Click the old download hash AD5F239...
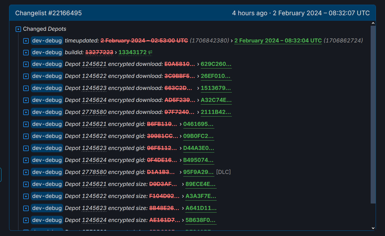Screen dimensions: 385x236 point(180,100)
